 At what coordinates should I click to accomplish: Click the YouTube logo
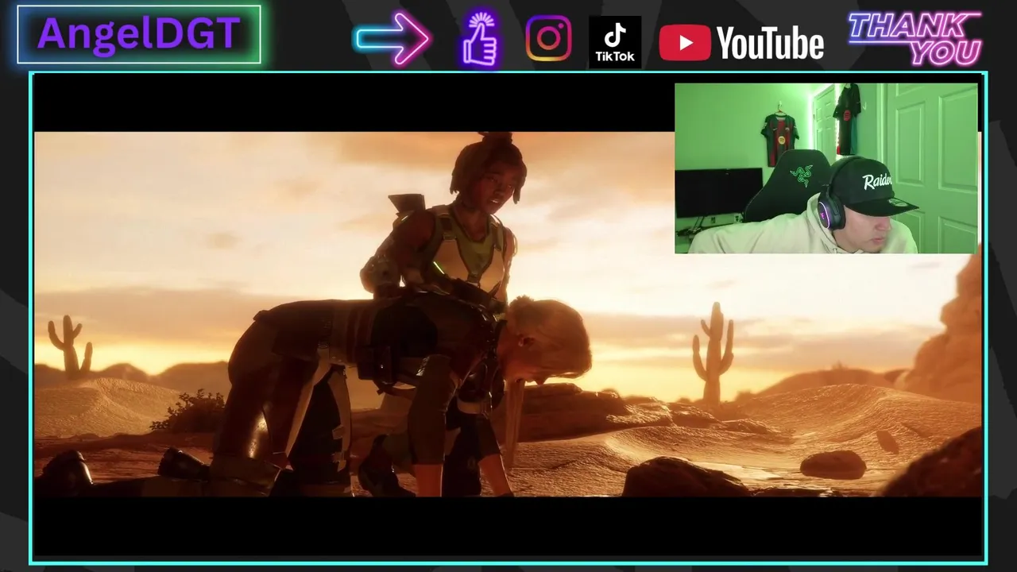point(741,43)
